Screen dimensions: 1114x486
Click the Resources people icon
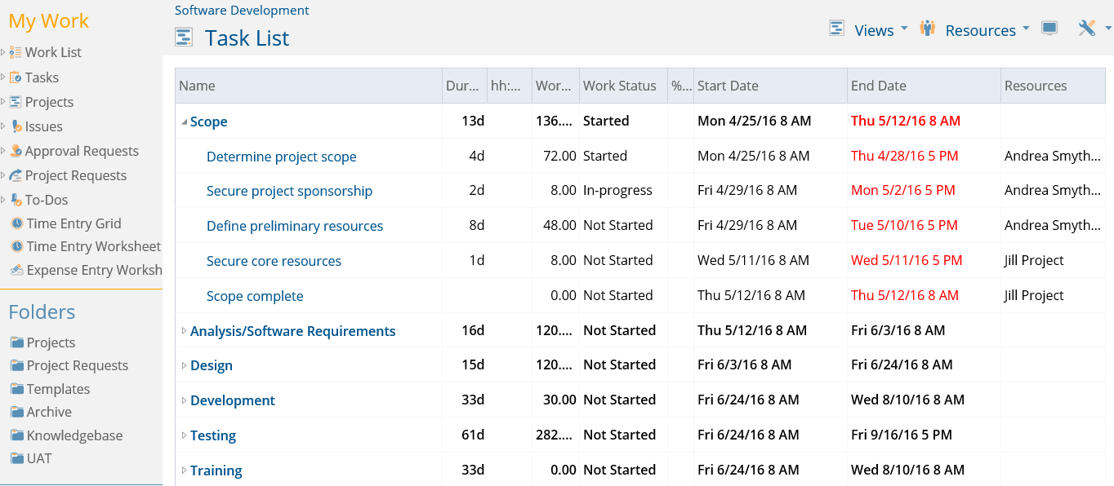tap(927, 29)
